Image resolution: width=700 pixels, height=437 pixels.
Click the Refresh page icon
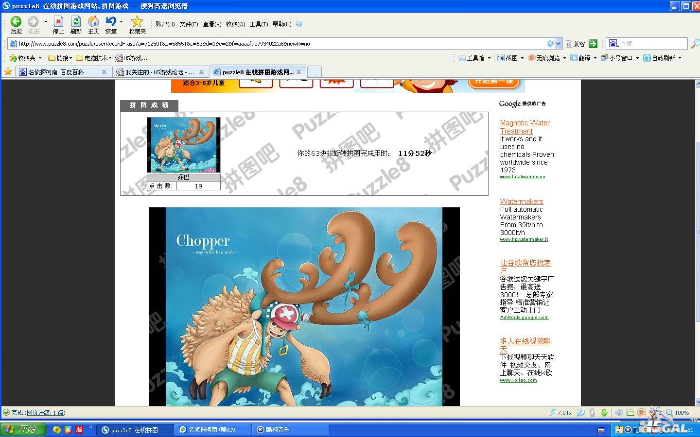[76, 22]
